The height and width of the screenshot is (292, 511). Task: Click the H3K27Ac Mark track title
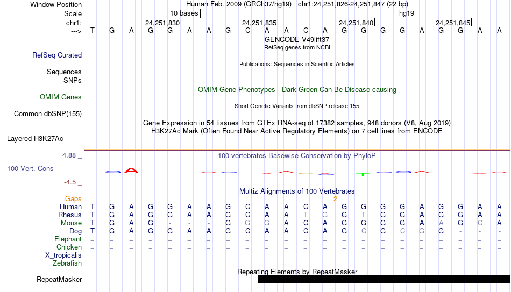297,131
